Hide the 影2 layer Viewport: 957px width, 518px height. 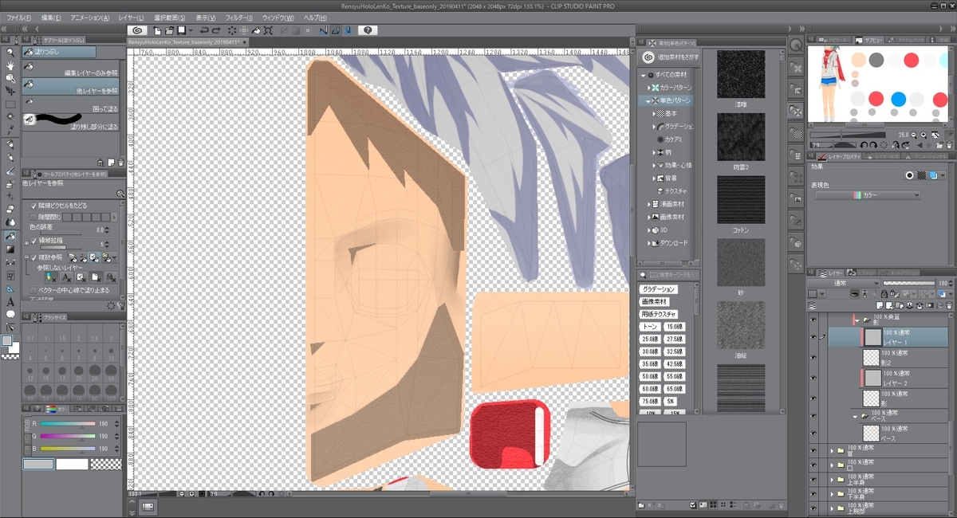pos(813,357)
